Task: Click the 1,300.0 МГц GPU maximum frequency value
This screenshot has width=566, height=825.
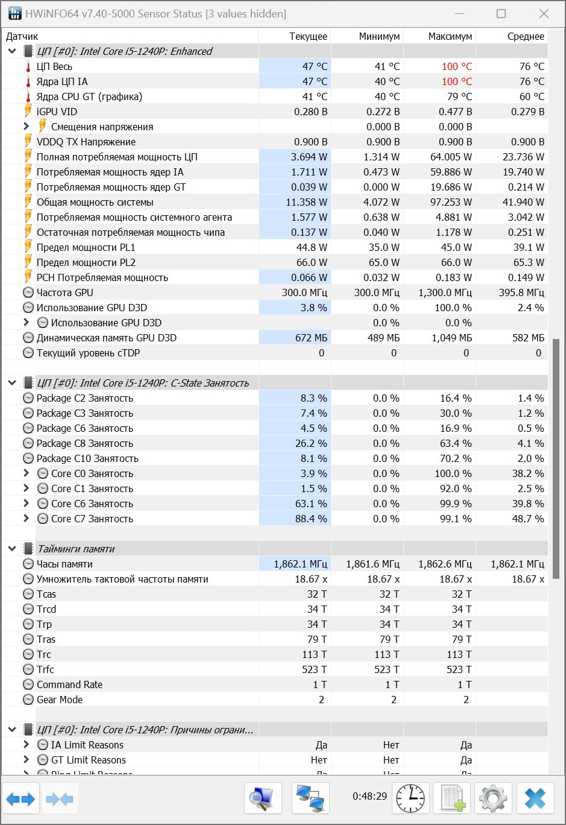Action: click(445, 292)
